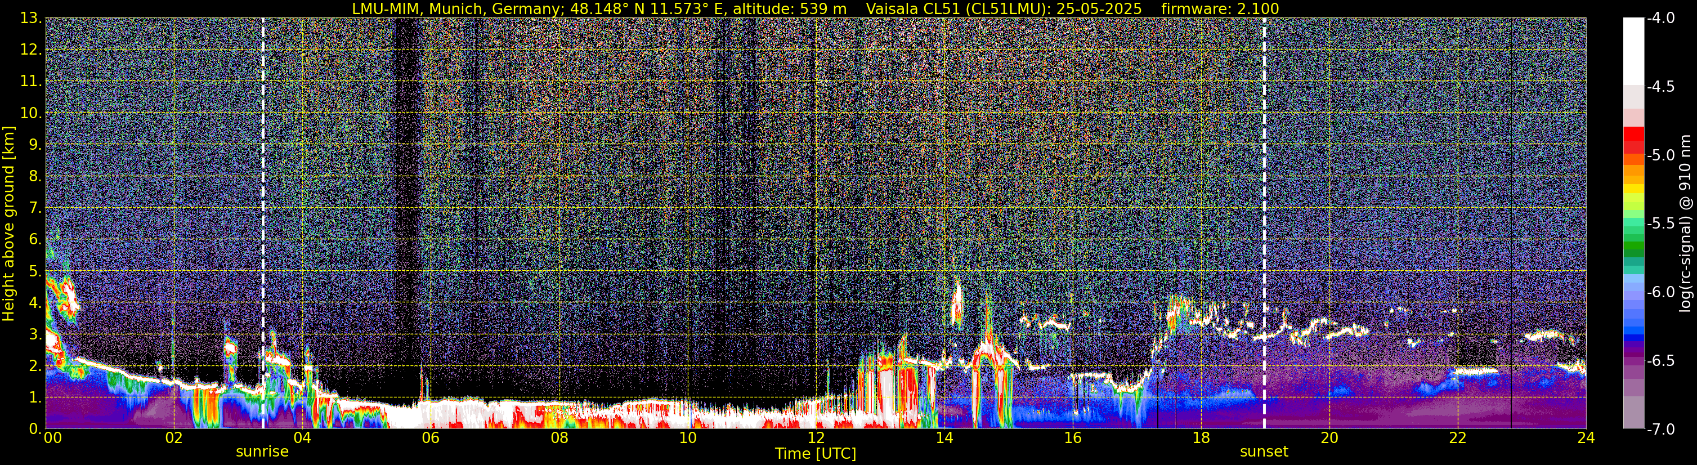
Task: Click the height axis tick '13.'
Action: [x=32, y=19]
